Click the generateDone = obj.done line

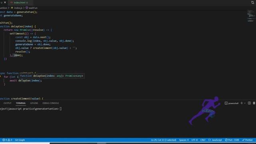point(33,44)
